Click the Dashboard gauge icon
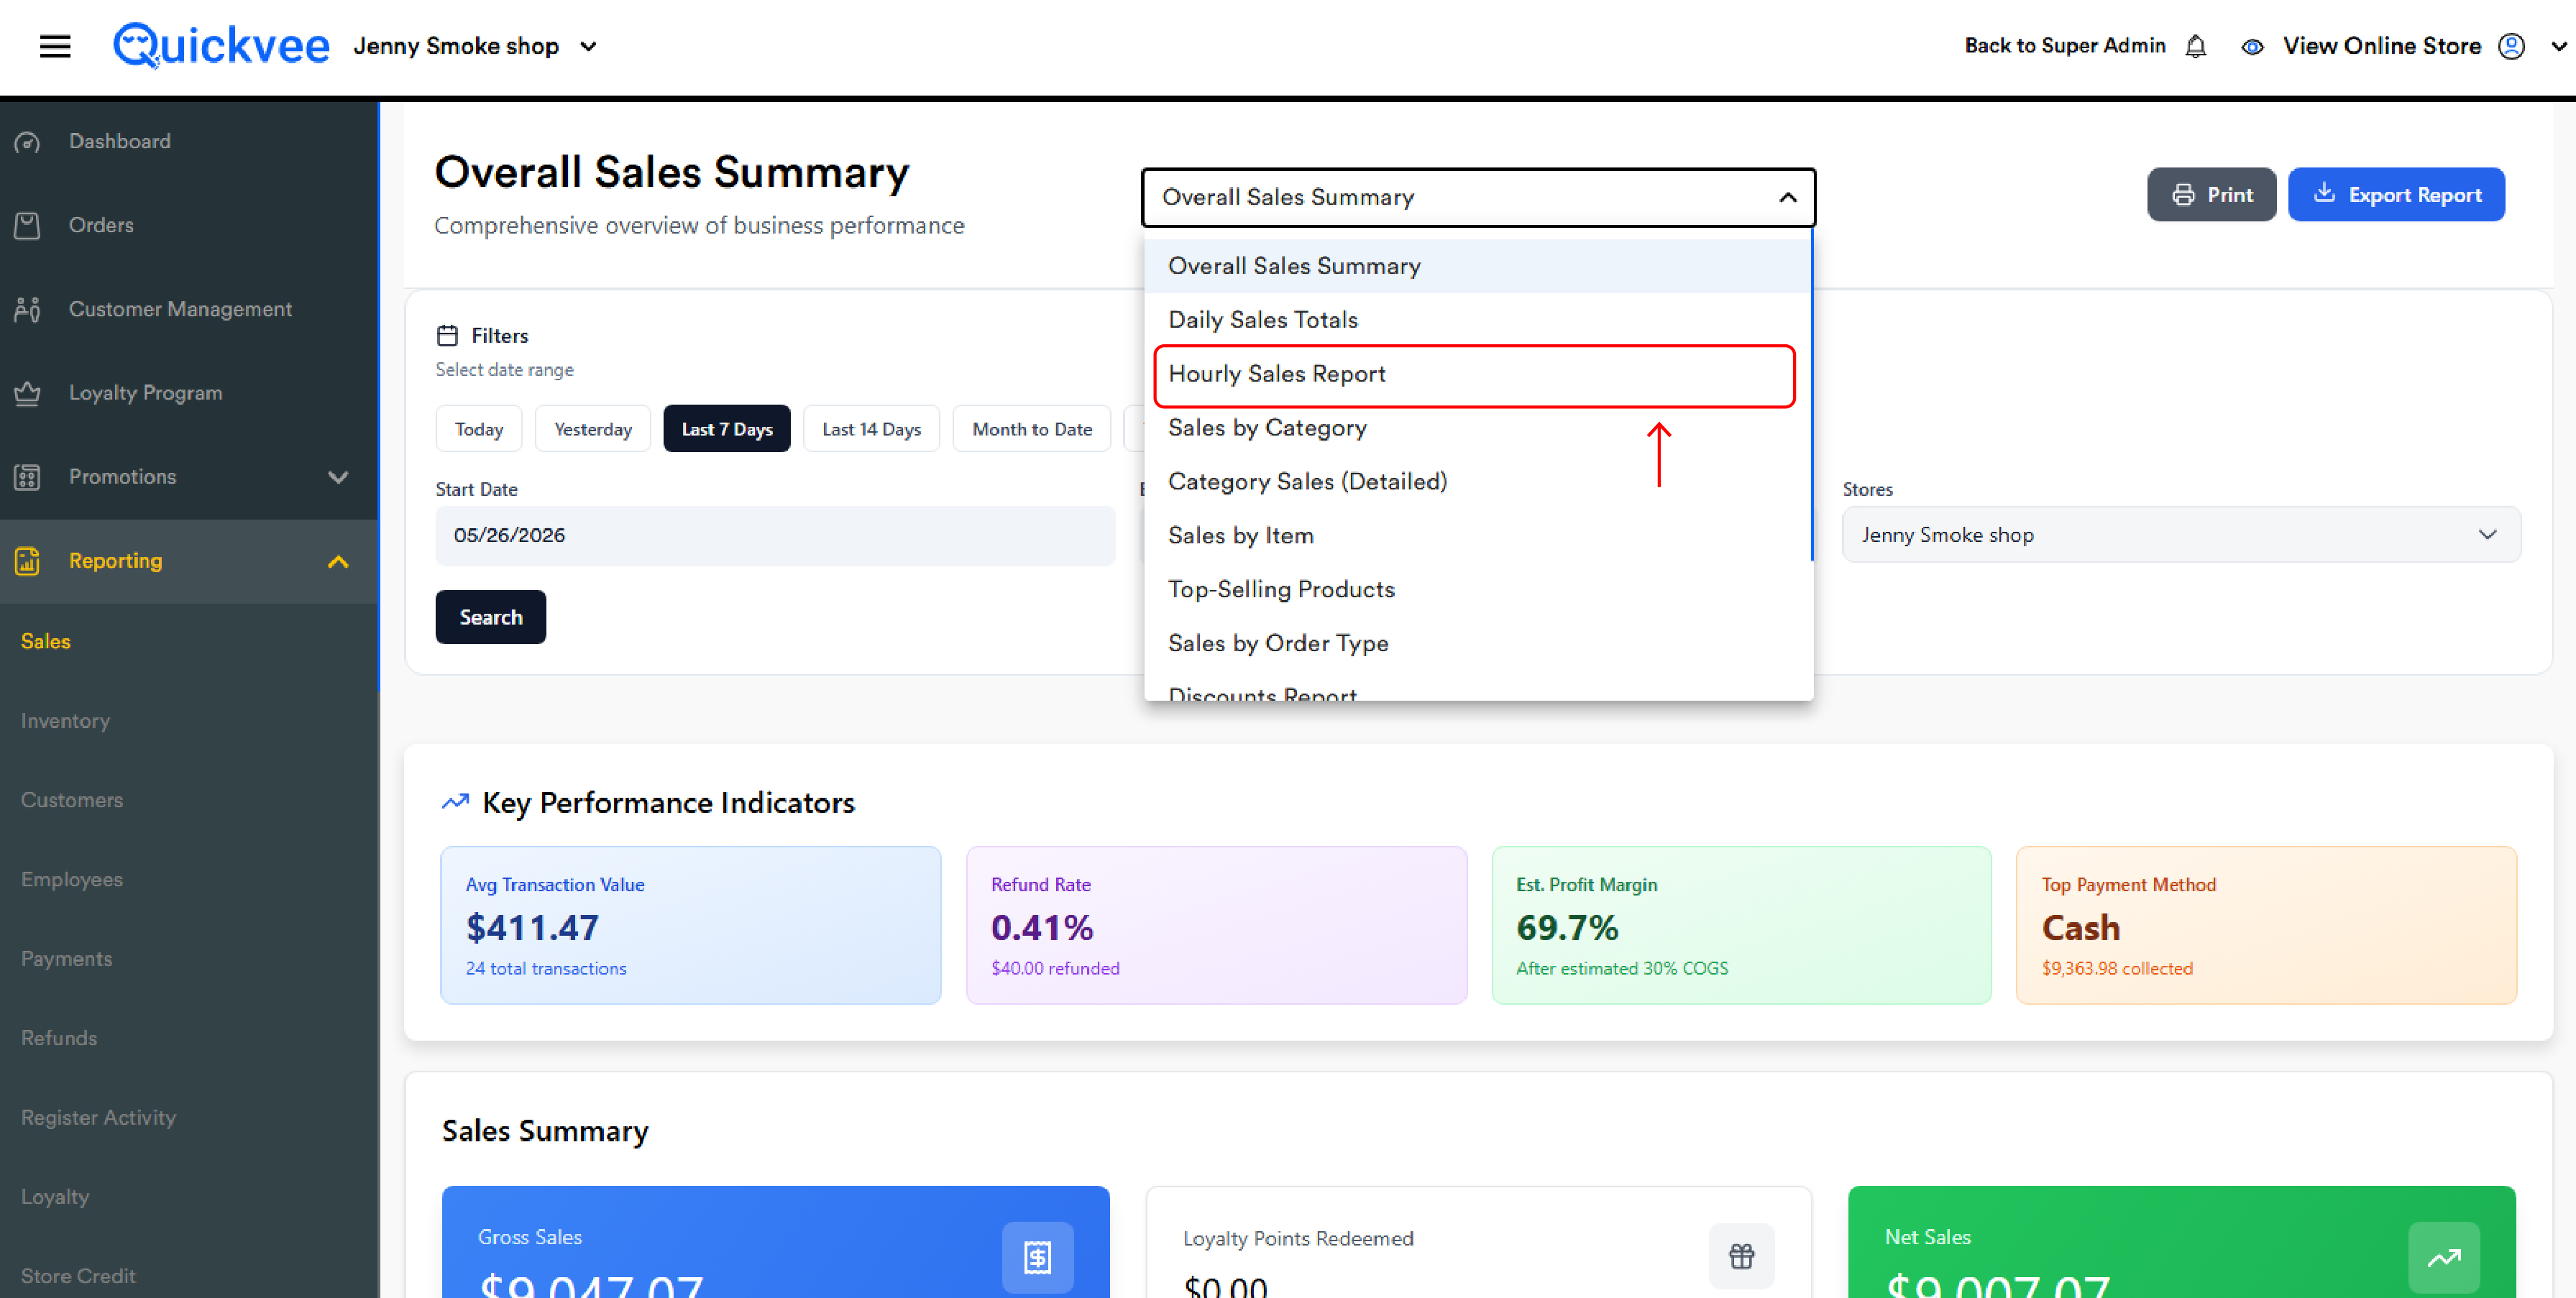The width and height of the screenshot is (2576, 1298). (x=28, y=142)
